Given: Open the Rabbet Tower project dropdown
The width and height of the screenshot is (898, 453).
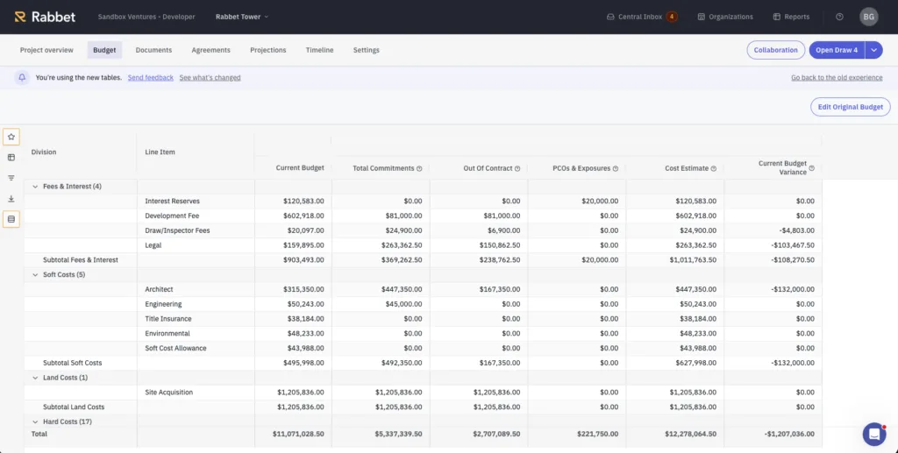Looking at the screenshot, I should click(242, 17).
